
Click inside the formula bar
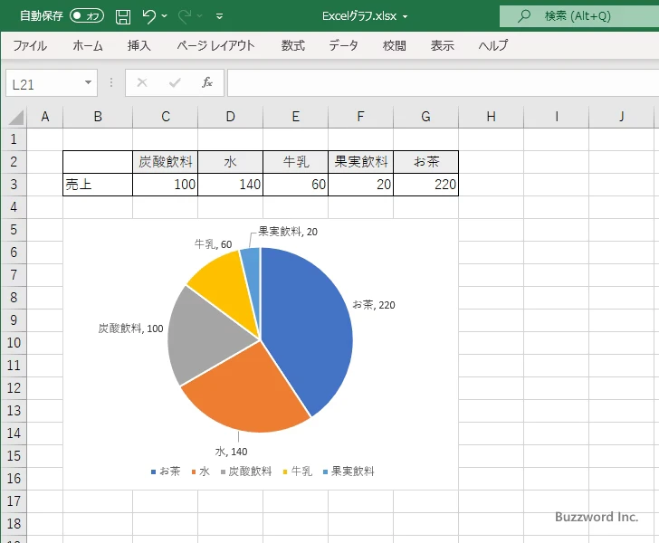[443, 83]
